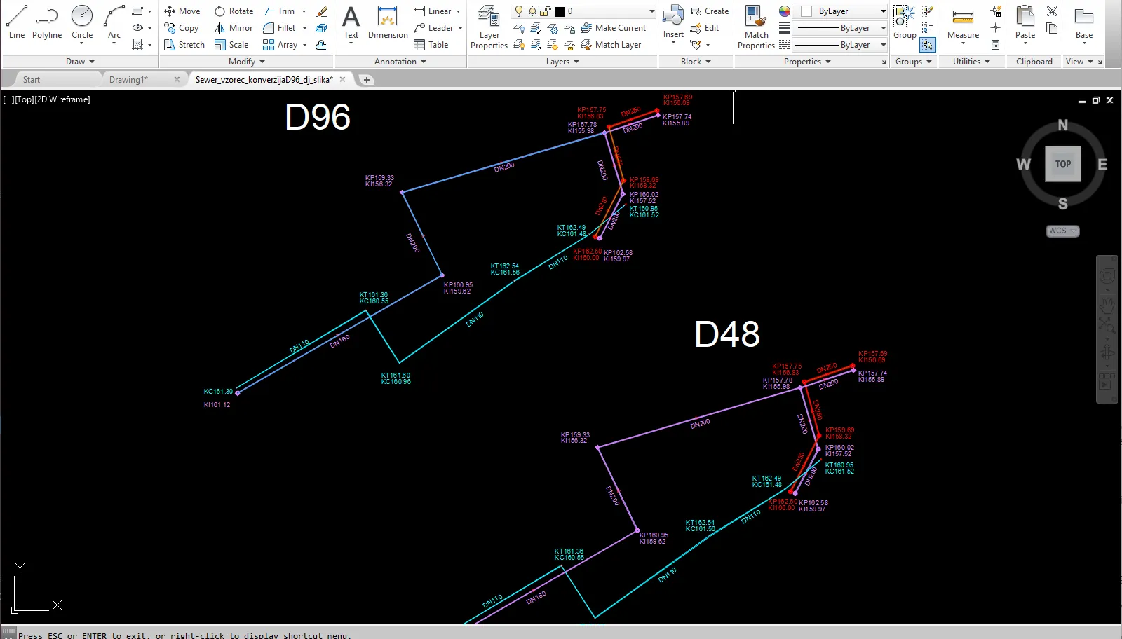This screenshot has height=639, width=1122.
Task: Switch to the Drawing1 tab
Action: (128, 80)
